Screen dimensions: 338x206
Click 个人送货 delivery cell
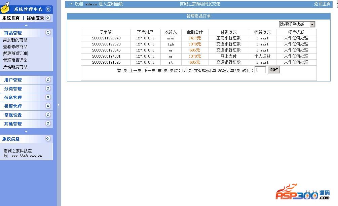coord(262,56)
